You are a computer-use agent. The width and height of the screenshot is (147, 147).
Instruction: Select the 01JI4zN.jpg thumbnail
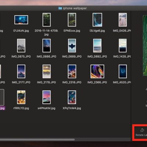[x=21, y=20]
